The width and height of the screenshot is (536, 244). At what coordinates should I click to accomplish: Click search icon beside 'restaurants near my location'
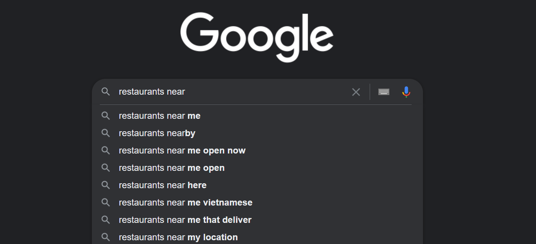pyautogui.click(x=106, y=237)
